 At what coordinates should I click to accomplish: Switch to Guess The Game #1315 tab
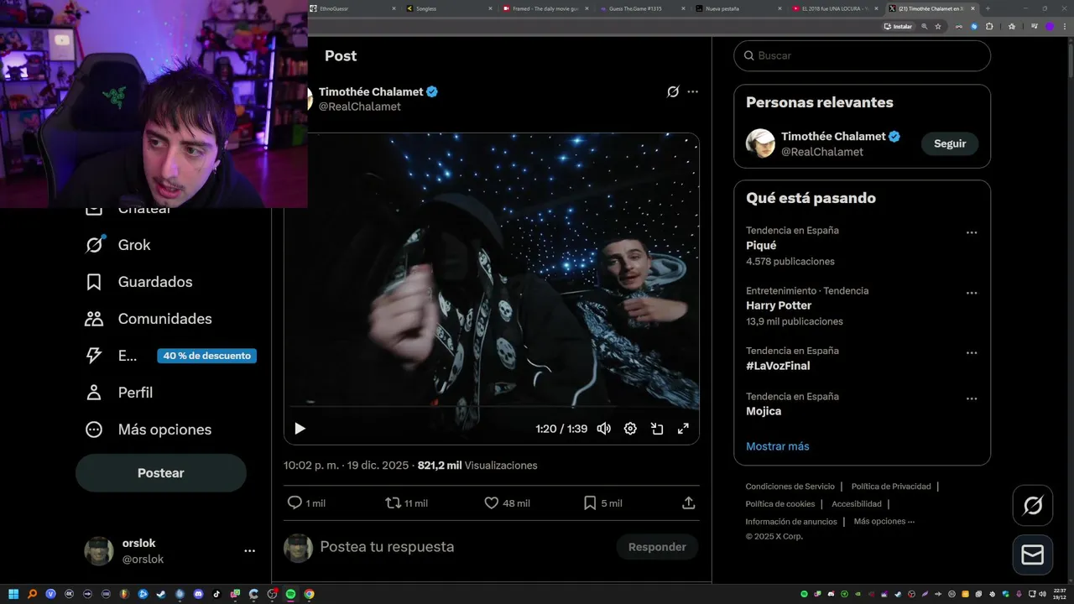[642, 8]
